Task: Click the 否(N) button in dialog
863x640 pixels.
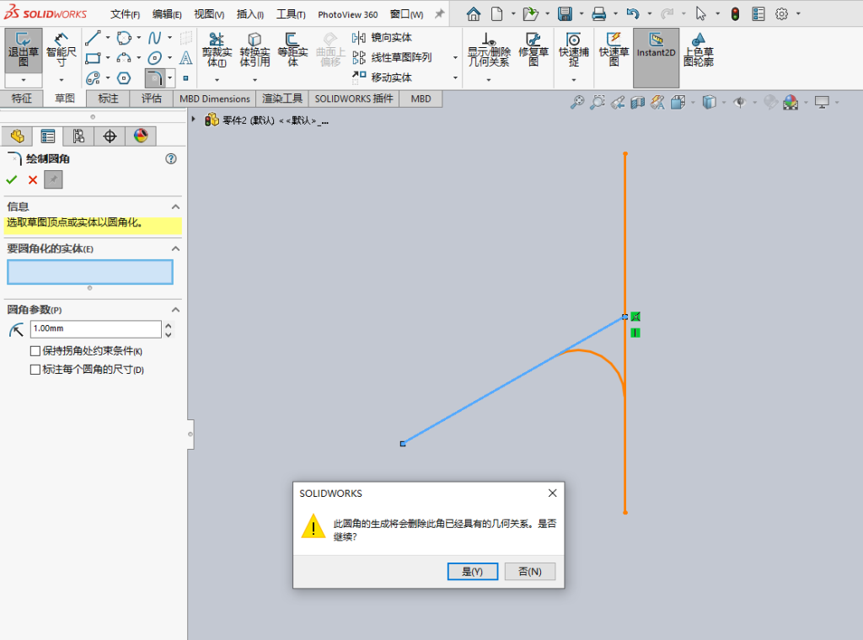Action: (530, 571)
